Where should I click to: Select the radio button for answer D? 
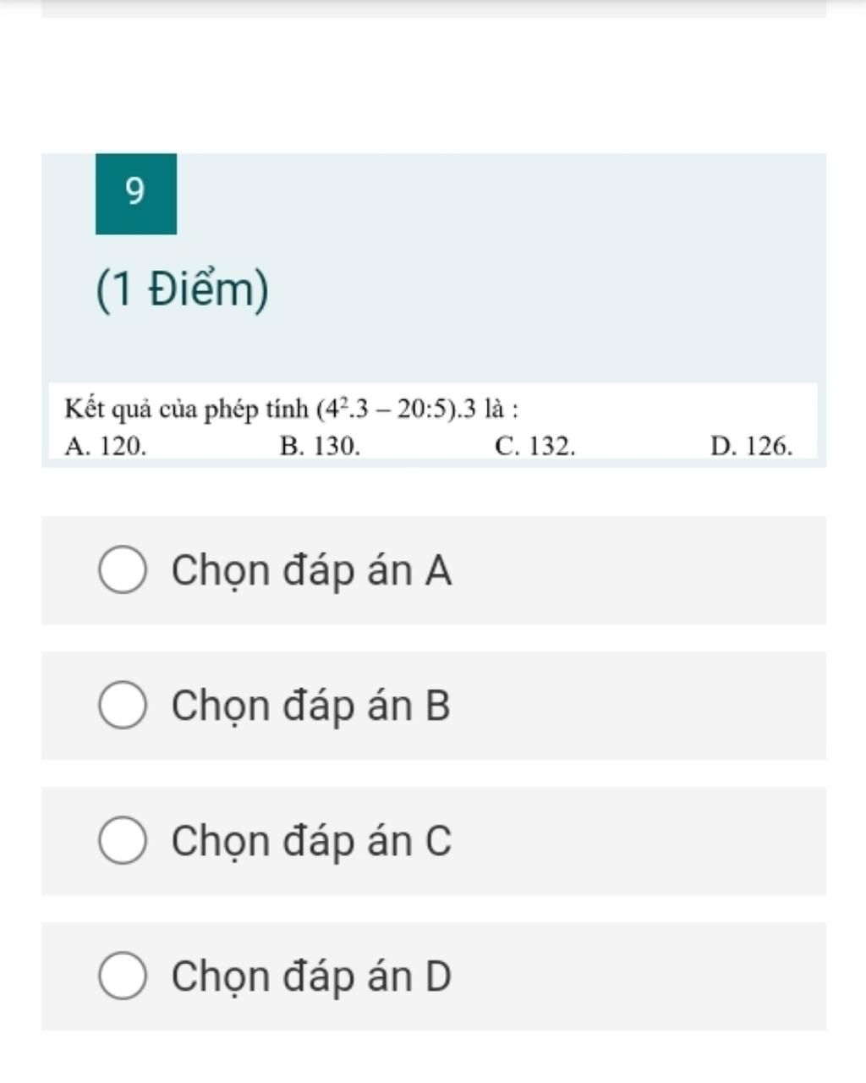[x=123, y=976]
